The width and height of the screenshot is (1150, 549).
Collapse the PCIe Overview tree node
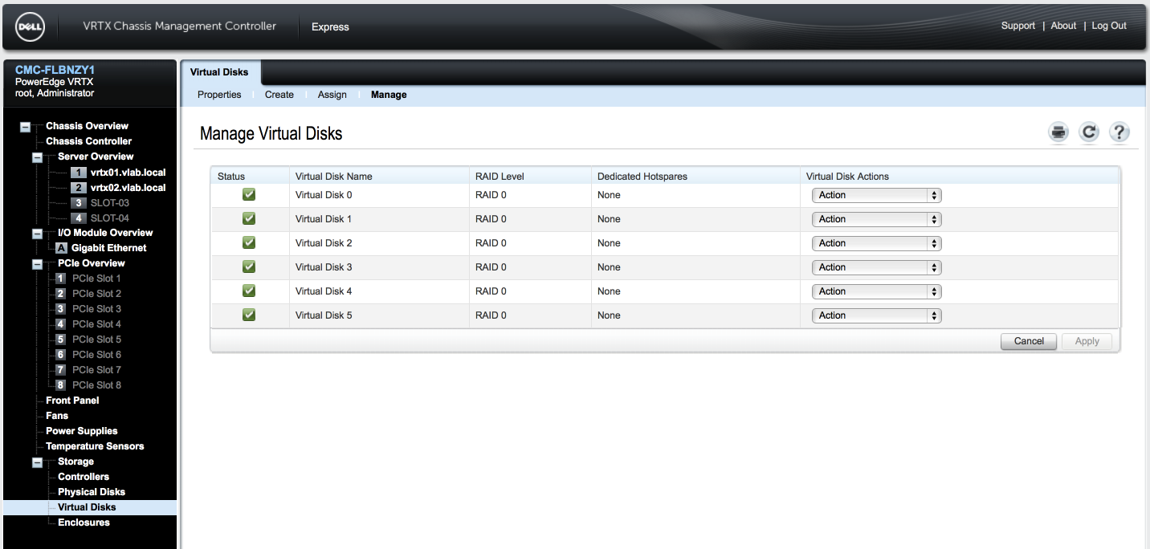[38, 264]
